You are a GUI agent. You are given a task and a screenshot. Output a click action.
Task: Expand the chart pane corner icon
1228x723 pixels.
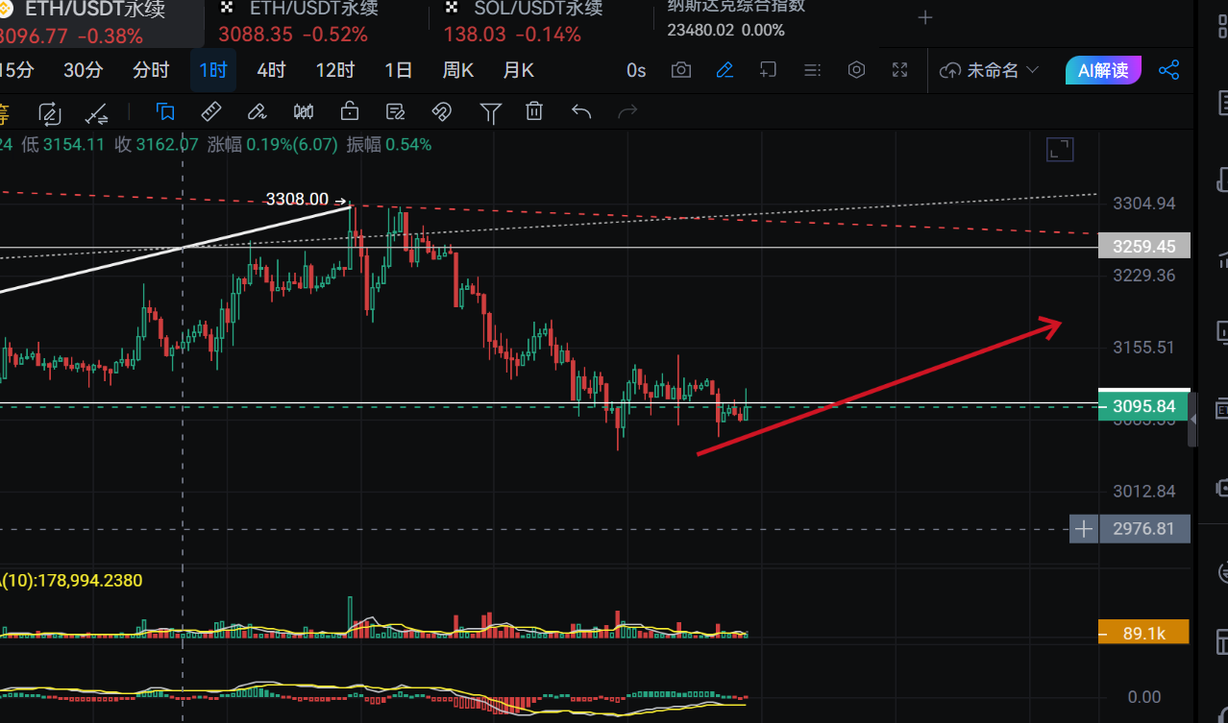(1060, 149)
